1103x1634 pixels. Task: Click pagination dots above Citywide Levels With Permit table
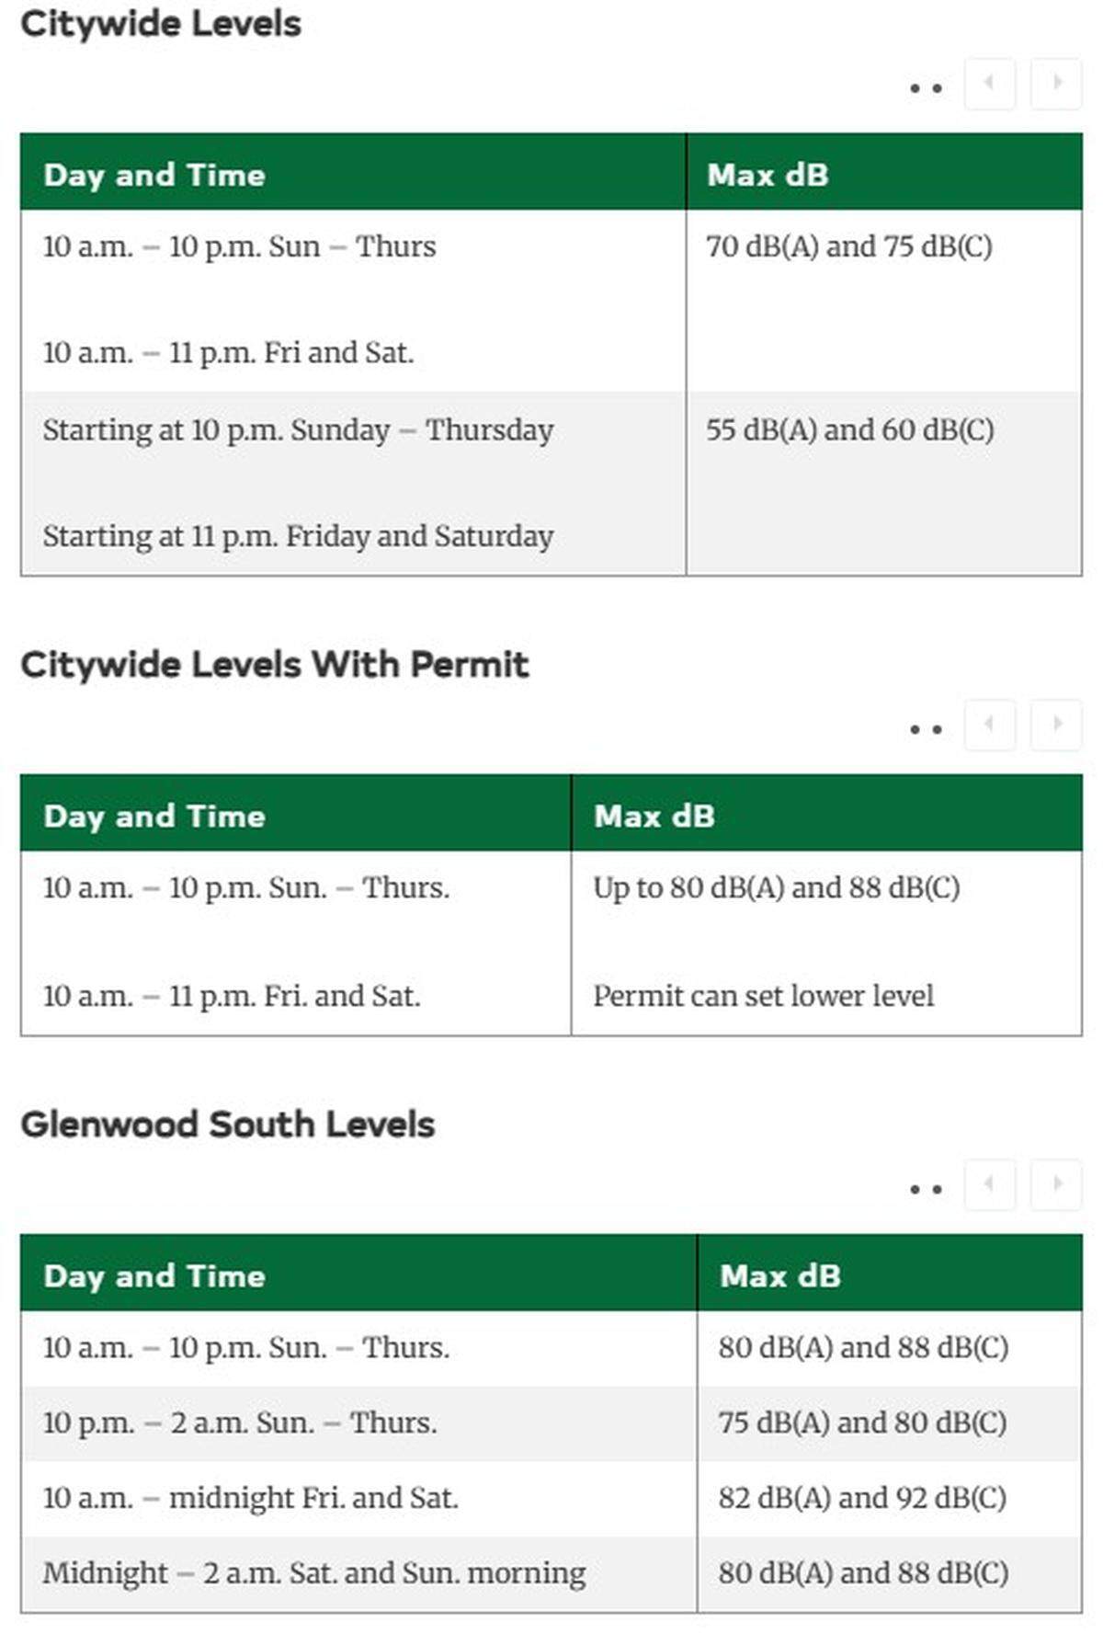[x=926, y=729]
